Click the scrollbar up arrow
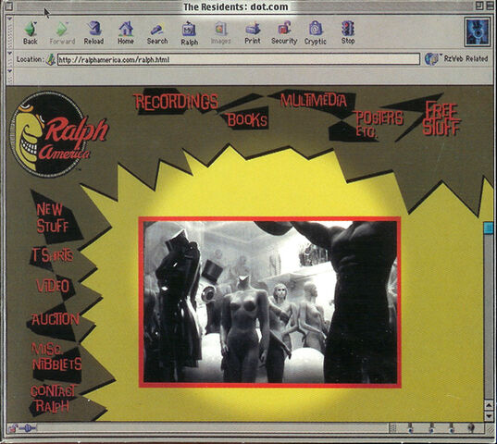 [x=489, y=405]
